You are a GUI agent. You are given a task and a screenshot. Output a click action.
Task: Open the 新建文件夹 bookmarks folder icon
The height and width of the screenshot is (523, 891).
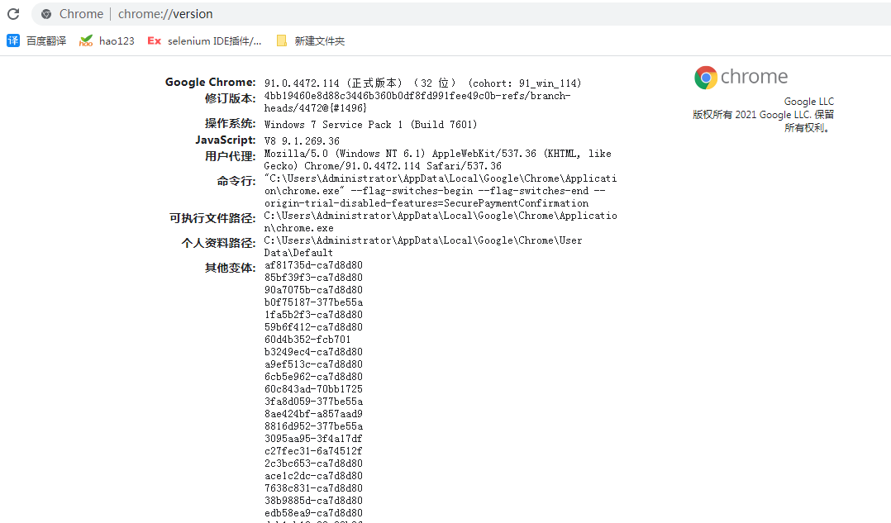tap(281, 40)
